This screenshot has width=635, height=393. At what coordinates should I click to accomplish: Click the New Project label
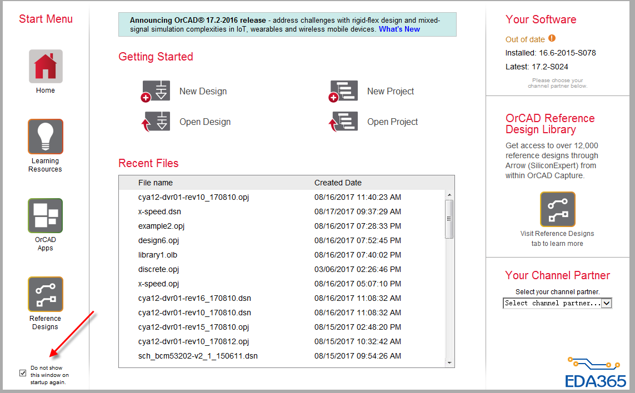click(x=391, y=92)
